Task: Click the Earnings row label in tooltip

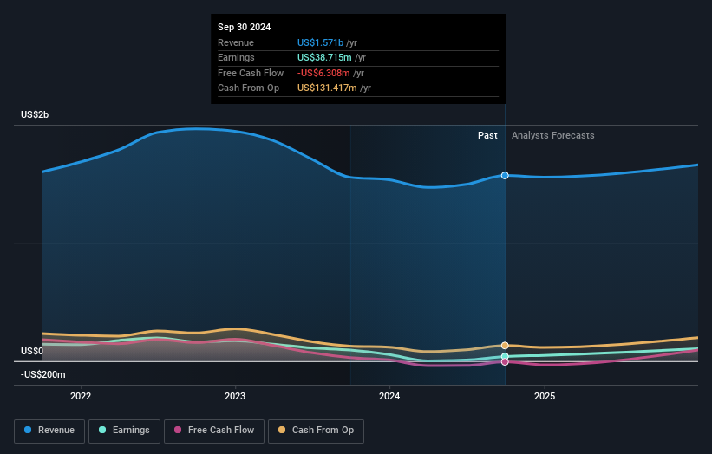Action: coord(236,57)
